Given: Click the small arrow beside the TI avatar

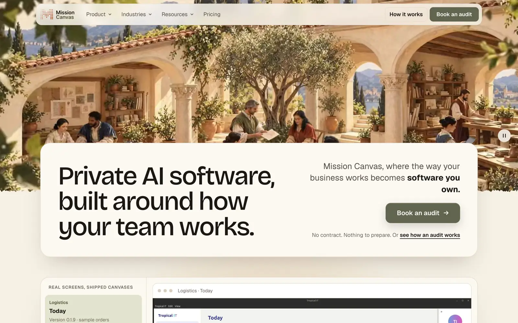Looking at the screenshot, I should [x=442, y=312].
